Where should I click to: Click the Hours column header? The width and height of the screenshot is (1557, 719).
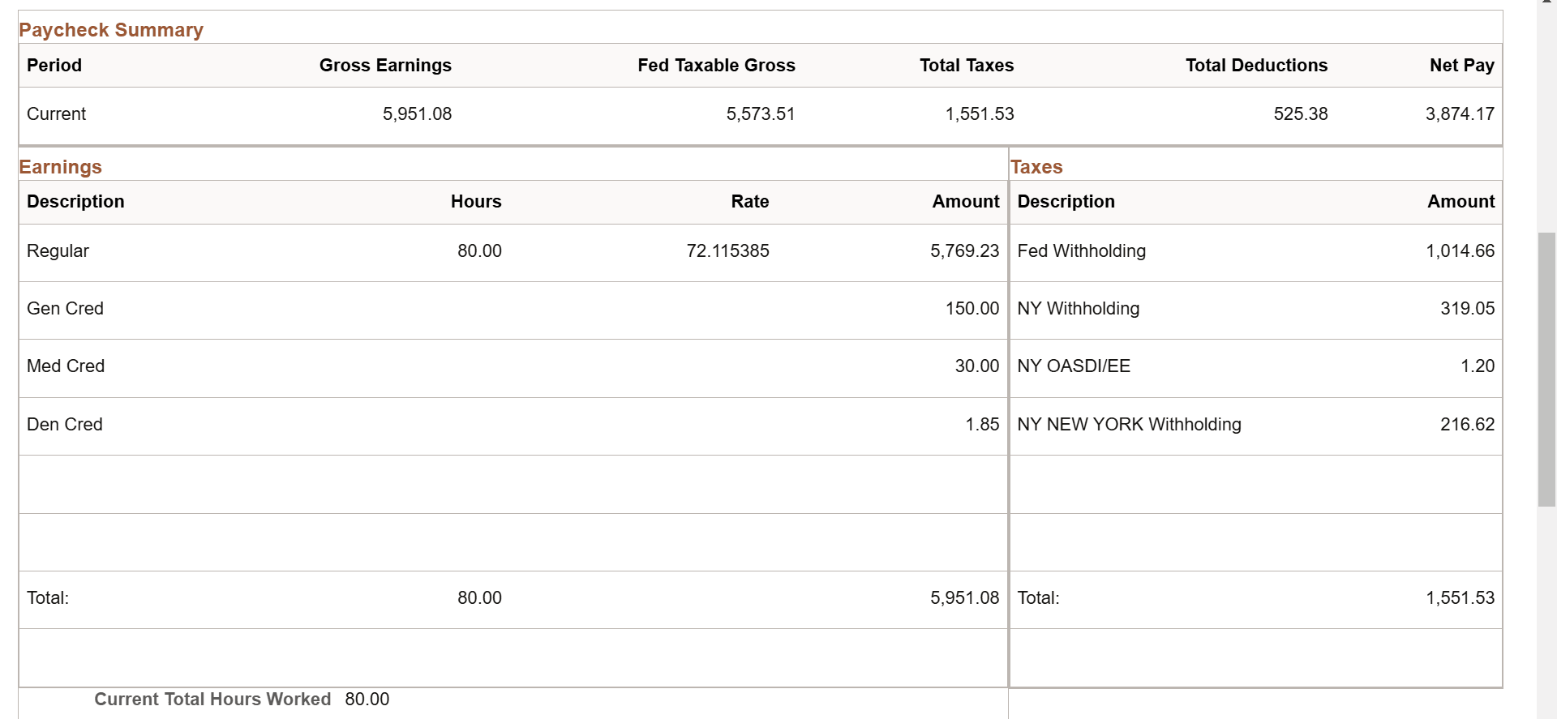tap(476, 202)
